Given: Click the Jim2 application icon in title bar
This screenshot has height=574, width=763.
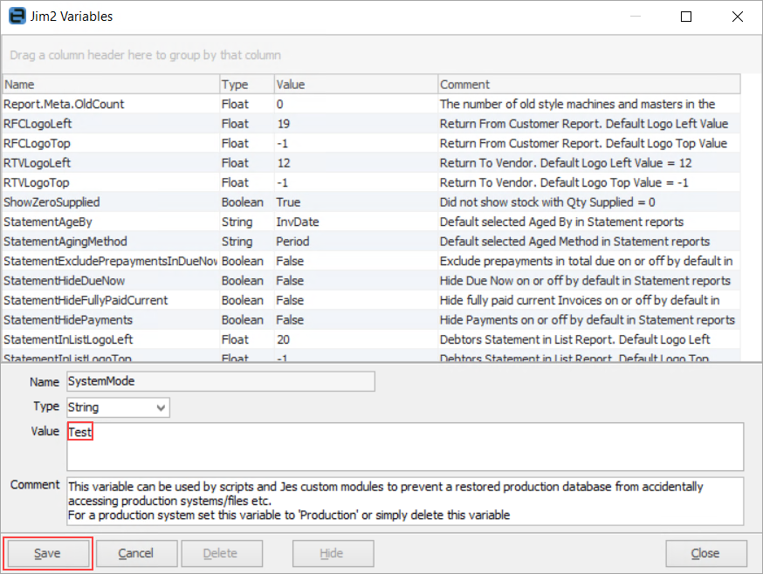Looking at the screenshot, I should pos(16,16).
